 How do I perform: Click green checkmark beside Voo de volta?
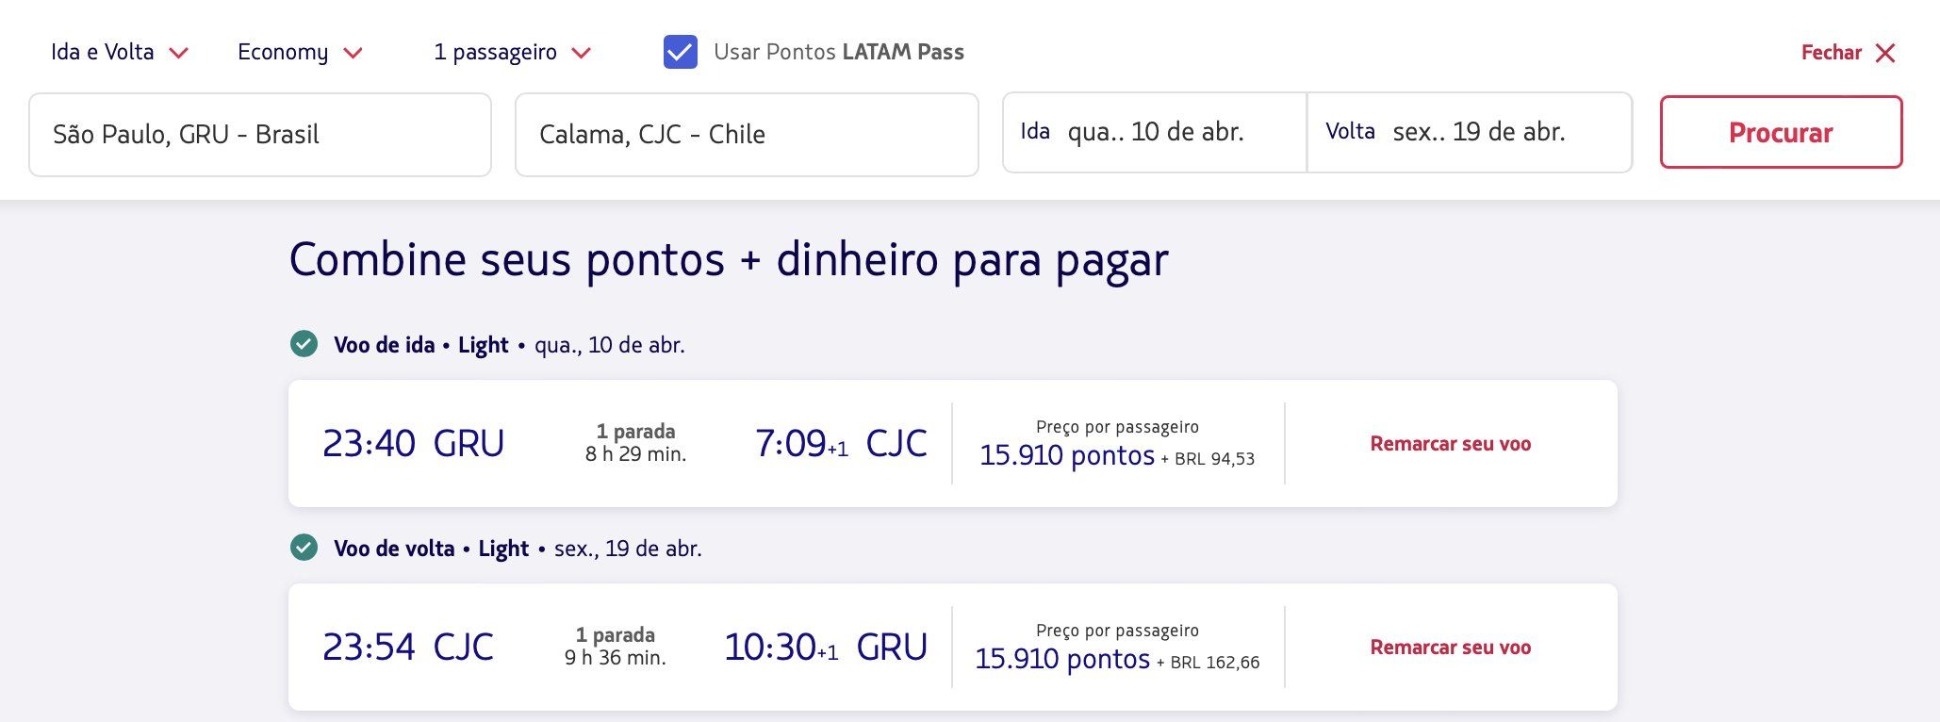pos(304,547)
